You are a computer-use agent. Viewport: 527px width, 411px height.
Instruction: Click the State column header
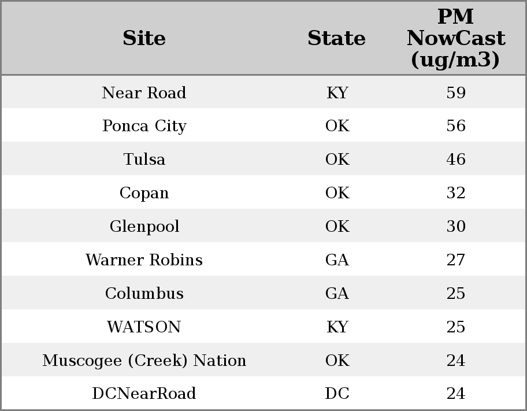coord(336,38)
